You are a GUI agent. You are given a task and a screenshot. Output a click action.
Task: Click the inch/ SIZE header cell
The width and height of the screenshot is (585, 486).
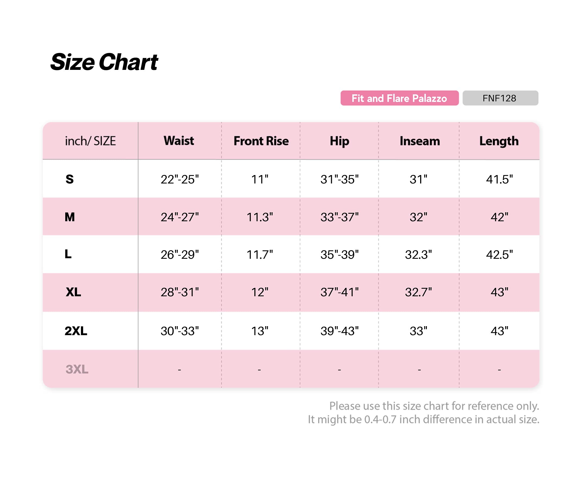click(90, 141)
